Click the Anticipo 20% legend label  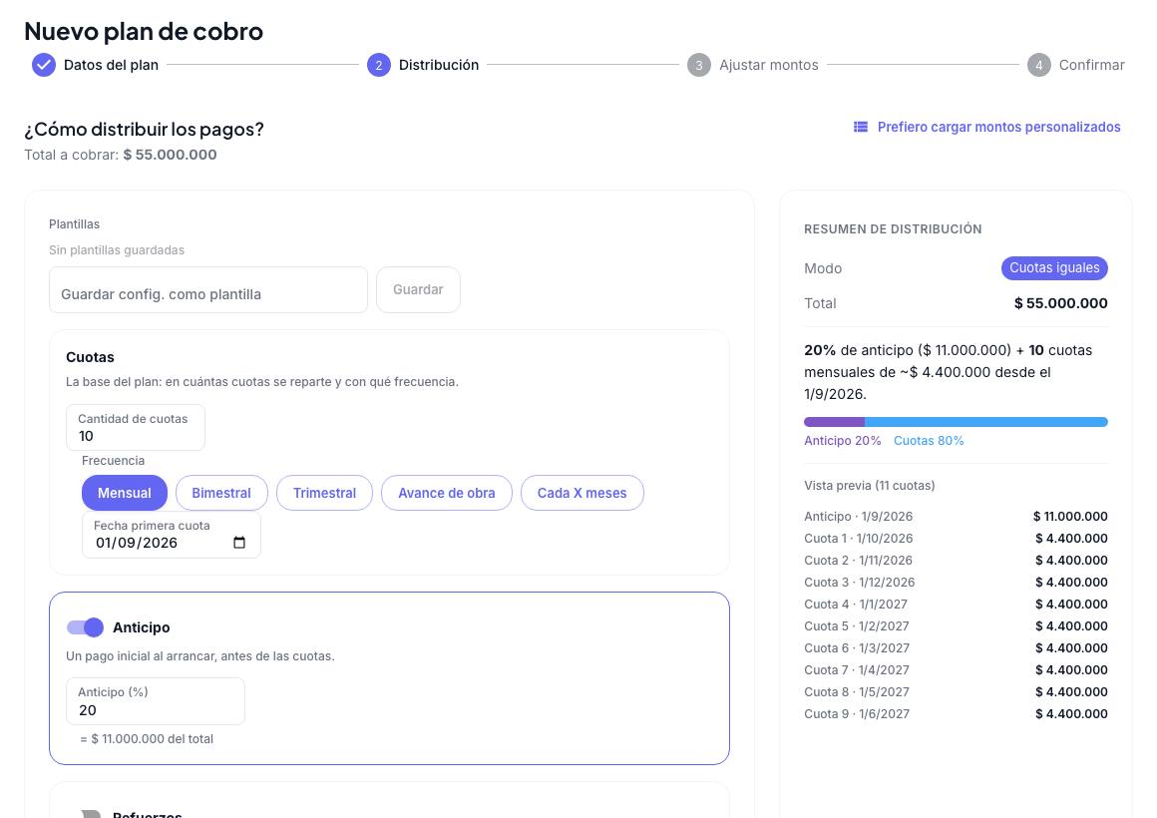pos(843,441)
